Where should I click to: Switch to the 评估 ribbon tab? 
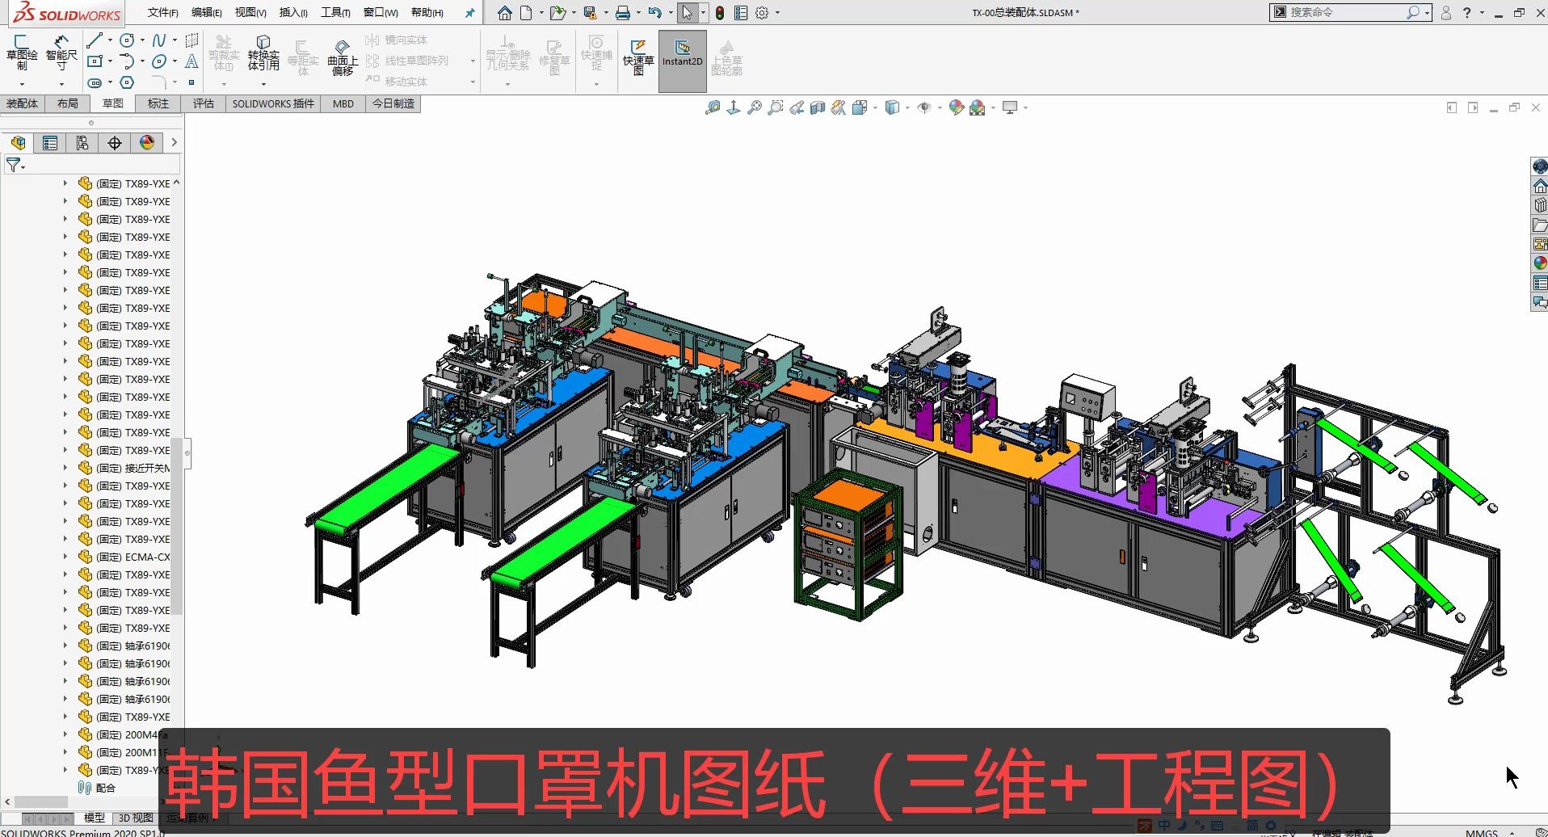[204, 103]
